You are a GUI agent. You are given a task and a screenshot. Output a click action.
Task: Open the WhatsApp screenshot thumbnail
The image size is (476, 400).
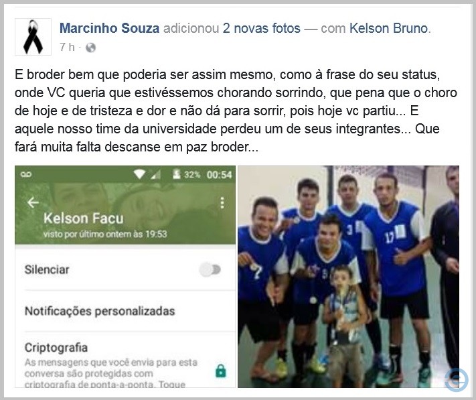(x=125, y=277)
